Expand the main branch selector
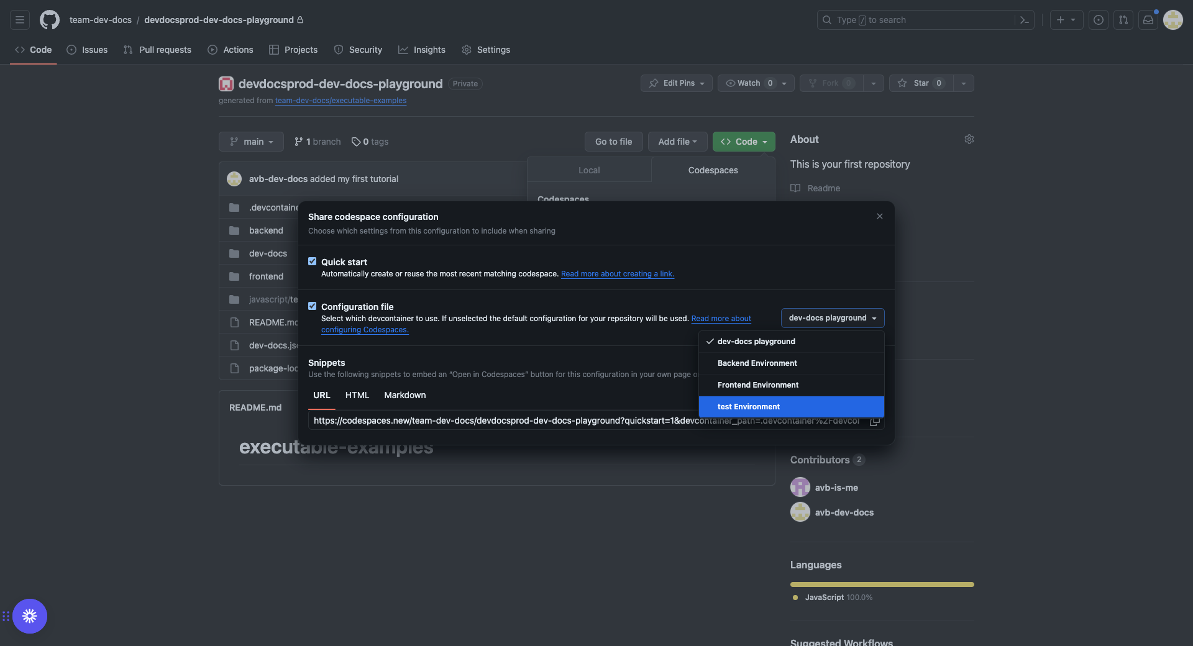Screen dimensions: 1193x646 click(x=251, y=142)
